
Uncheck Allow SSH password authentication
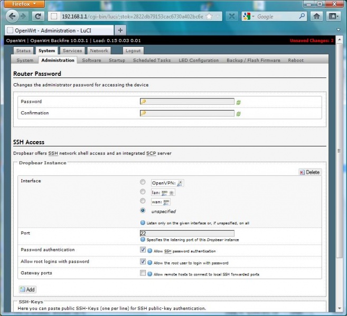click(143, 250)
